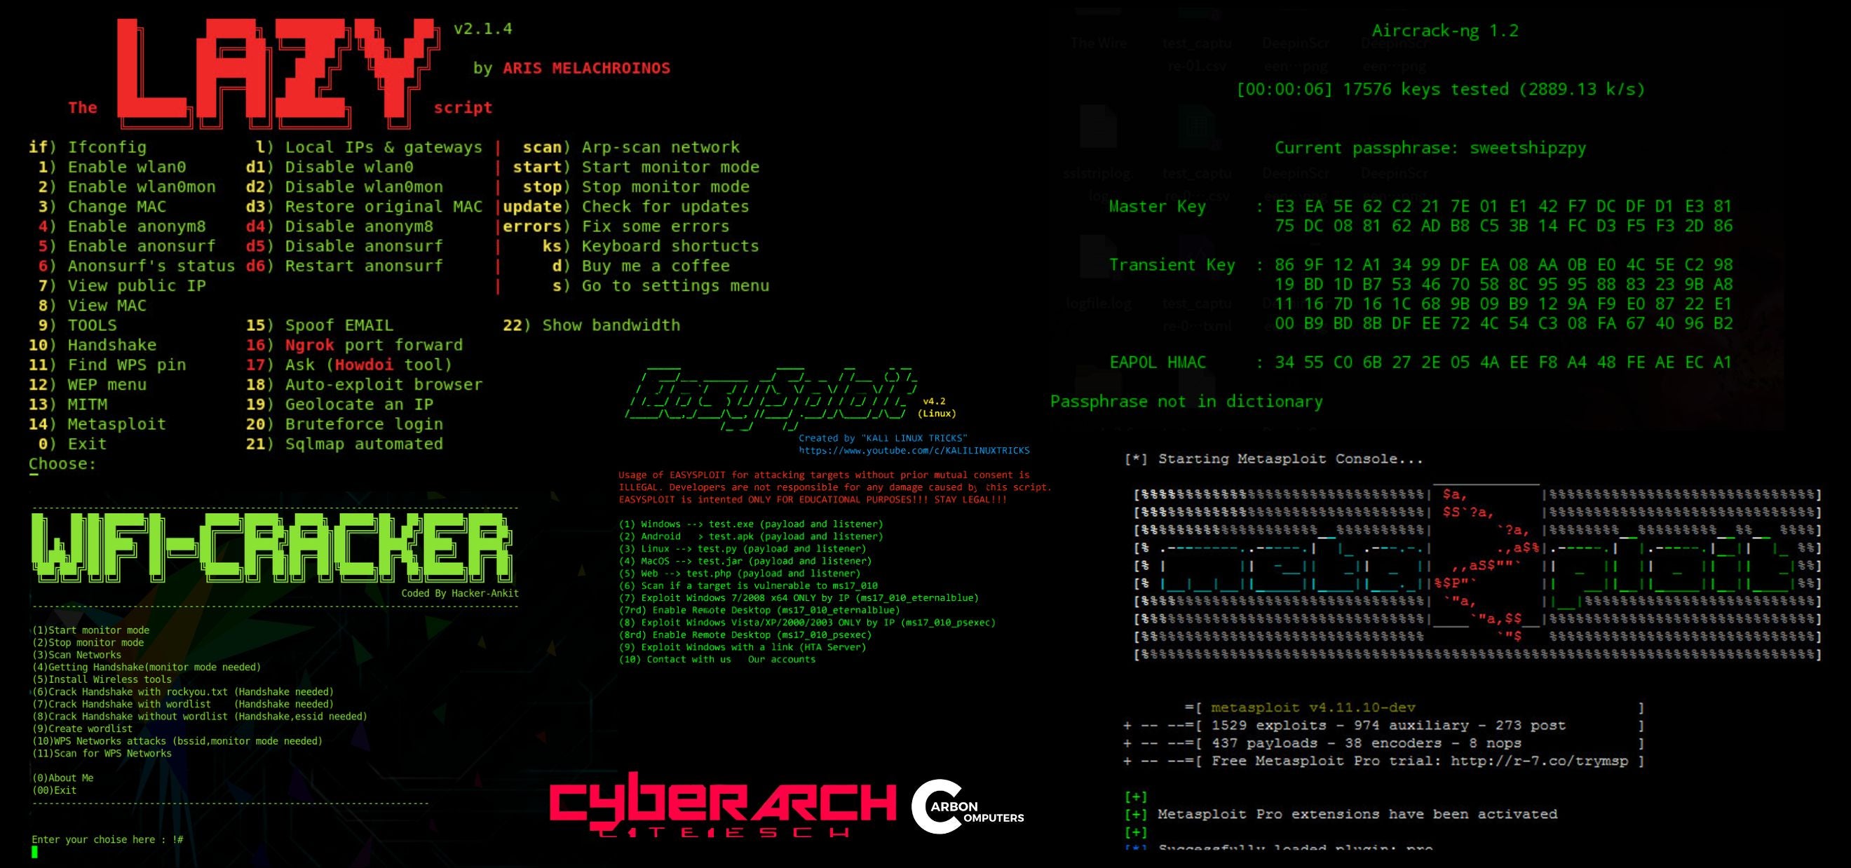This screenshot has width=1851, height=868.
Task: Click the 'Choose:' input prompt
Action: 62,463
